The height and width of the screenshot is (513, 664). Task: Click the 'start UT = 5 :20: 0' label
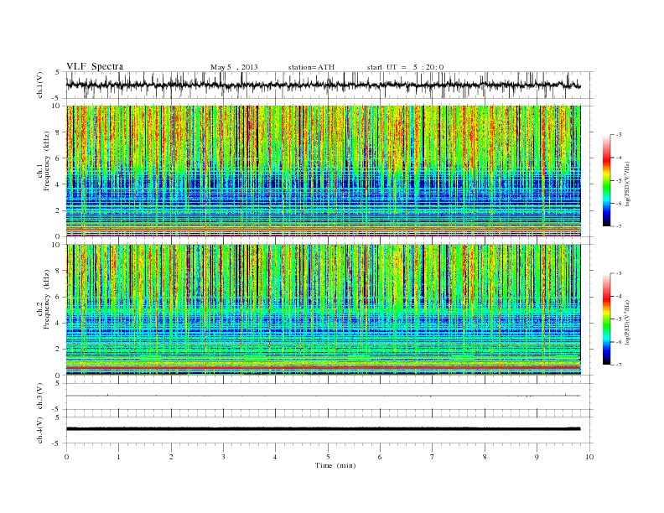(x=405, y=67)
